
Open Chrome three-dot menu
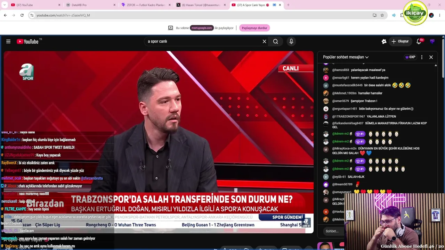[x=440, y=15]
